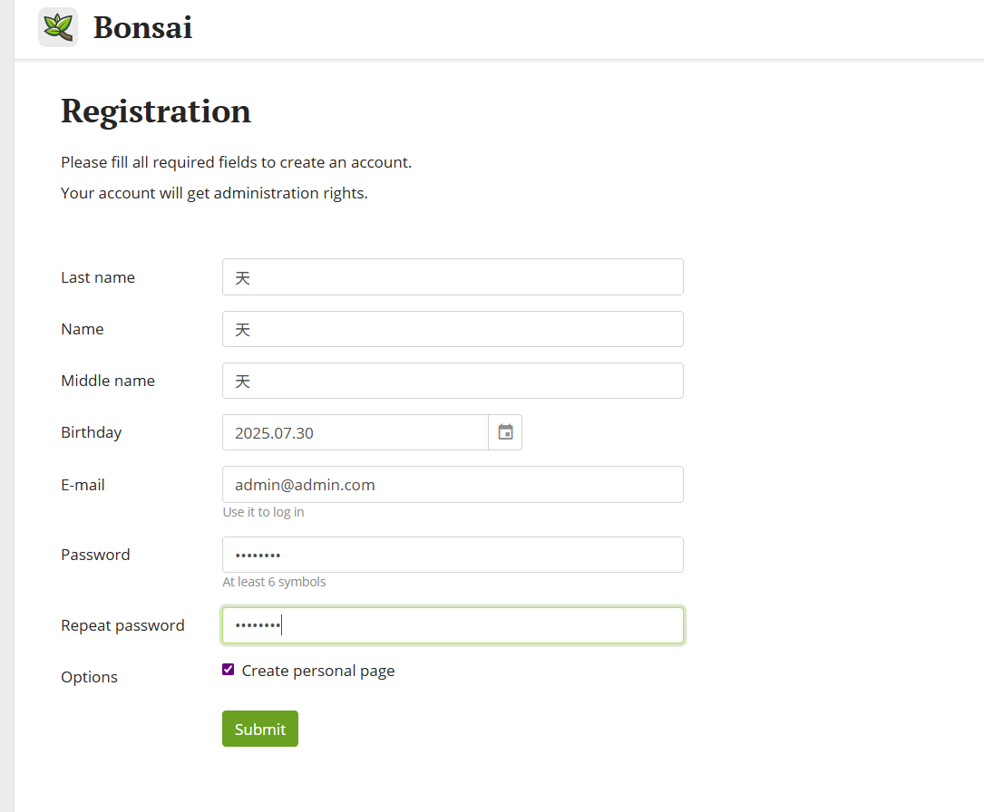984x812 pixels.
Task: Click the Submit button
Action: 259,729
